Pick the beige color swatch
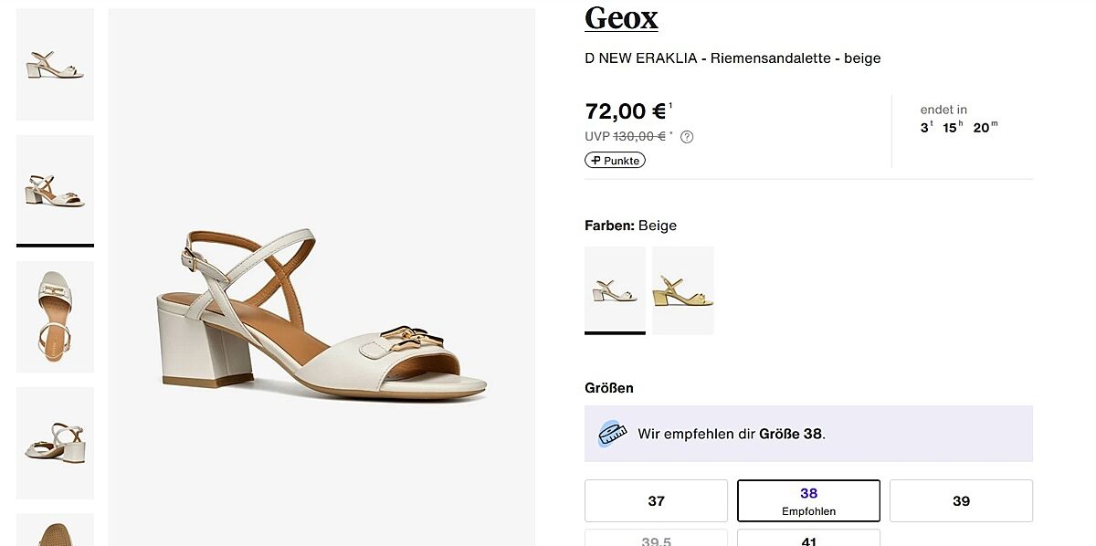Viewport: 1096px width, 546px height. pyautogui.click(x=615, y=289)
